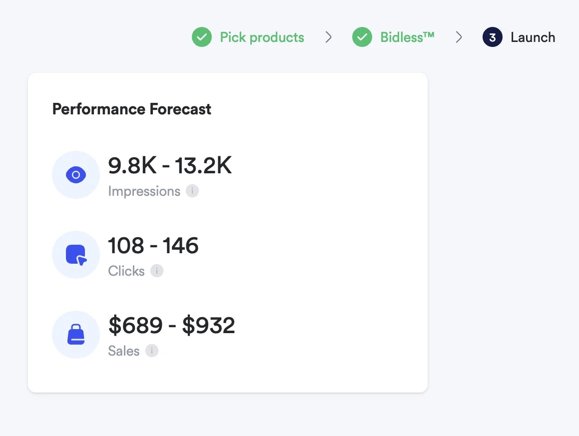Switch to the Bidless™ step

[x=407, y=37]
